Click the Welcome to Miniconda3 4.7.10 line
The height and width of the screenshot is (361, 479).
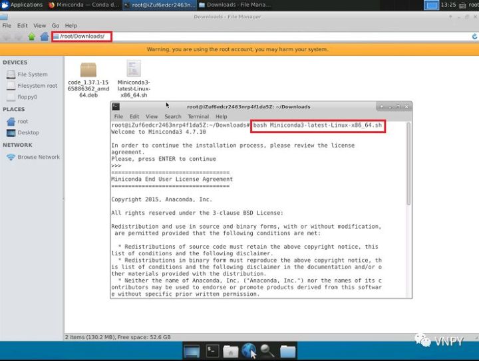(158, 132)
